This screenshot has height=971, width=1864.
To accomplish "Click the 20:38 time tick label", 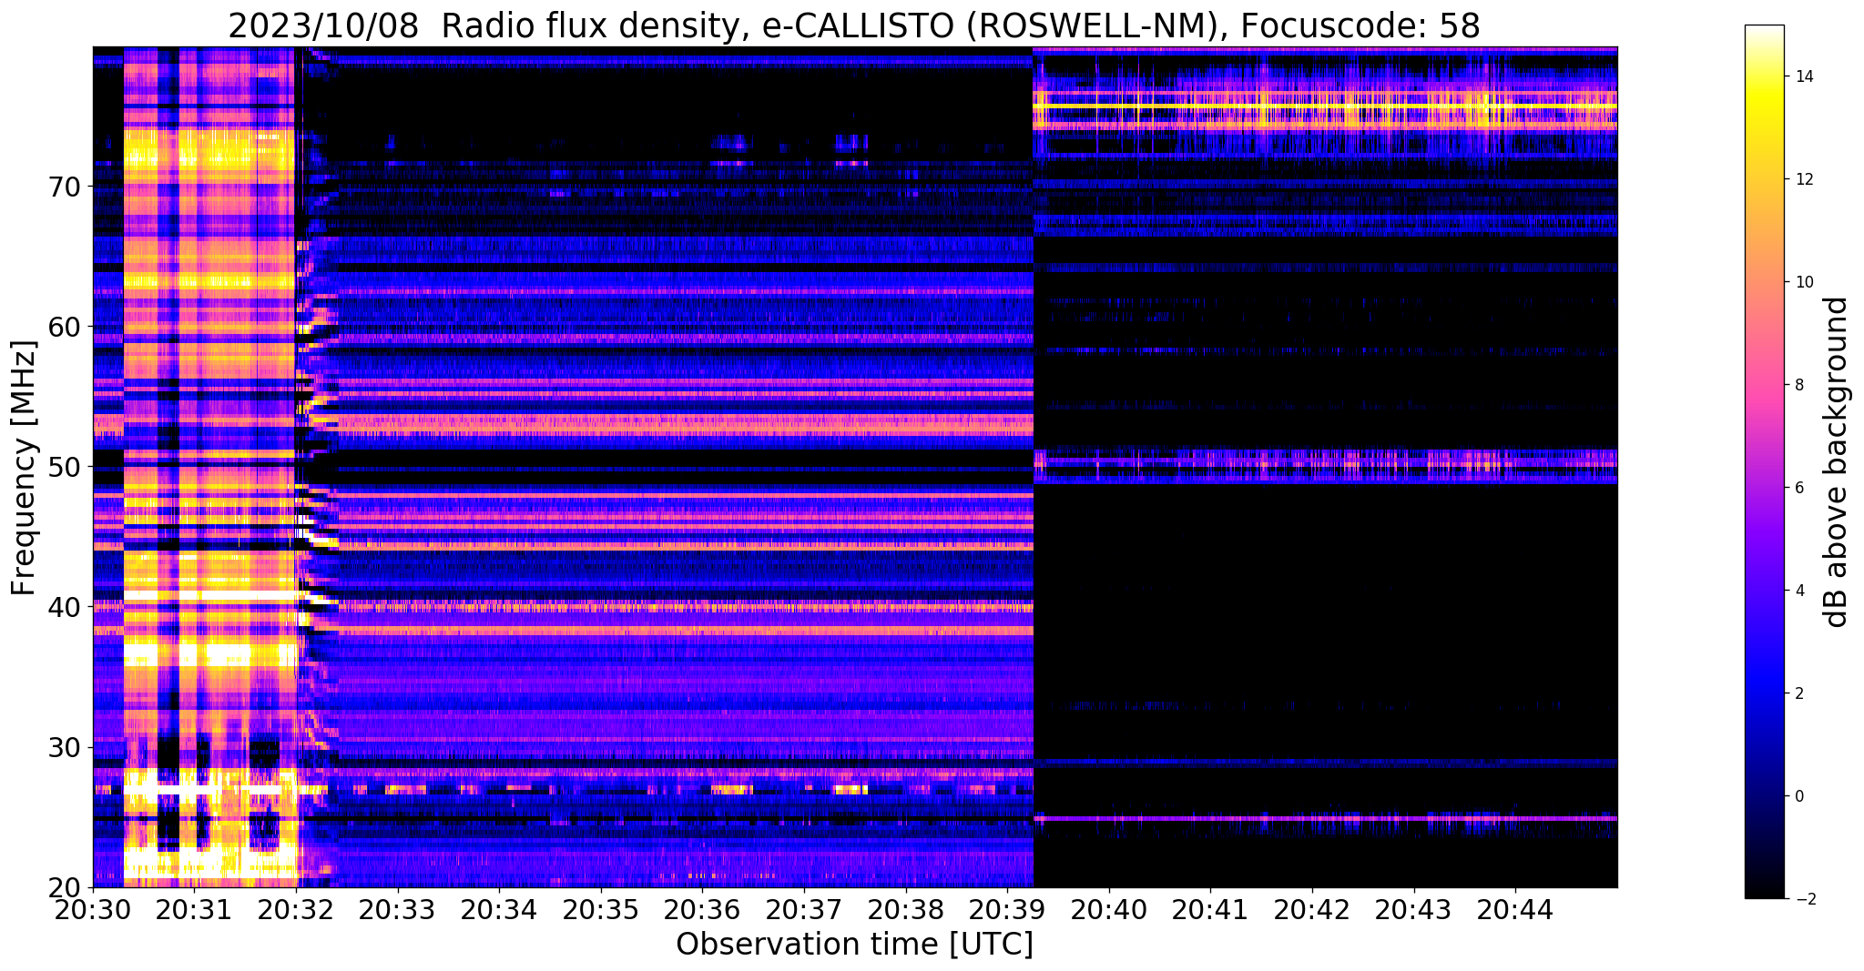I will [905, 908].
